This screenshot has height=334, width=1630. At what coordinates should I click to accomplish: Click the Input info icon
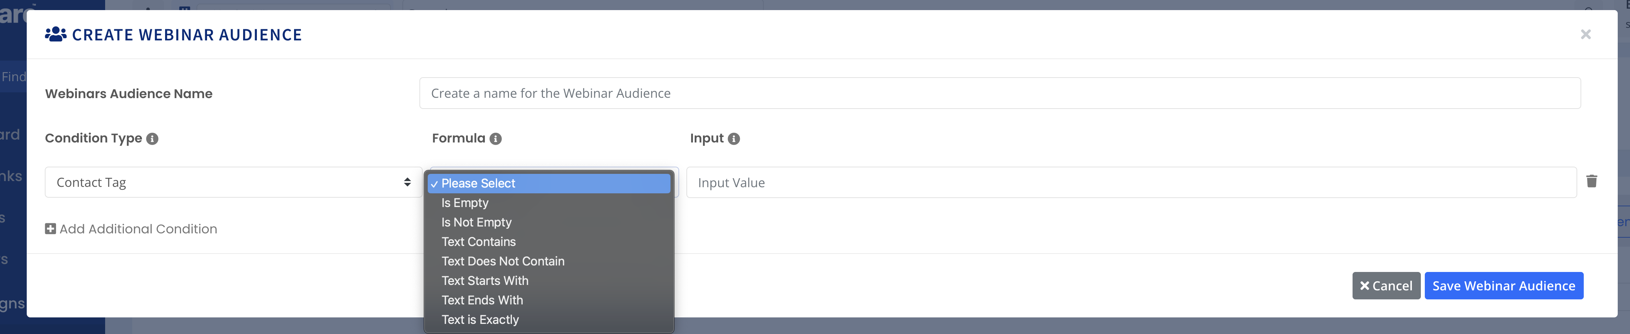pos(733,139)
